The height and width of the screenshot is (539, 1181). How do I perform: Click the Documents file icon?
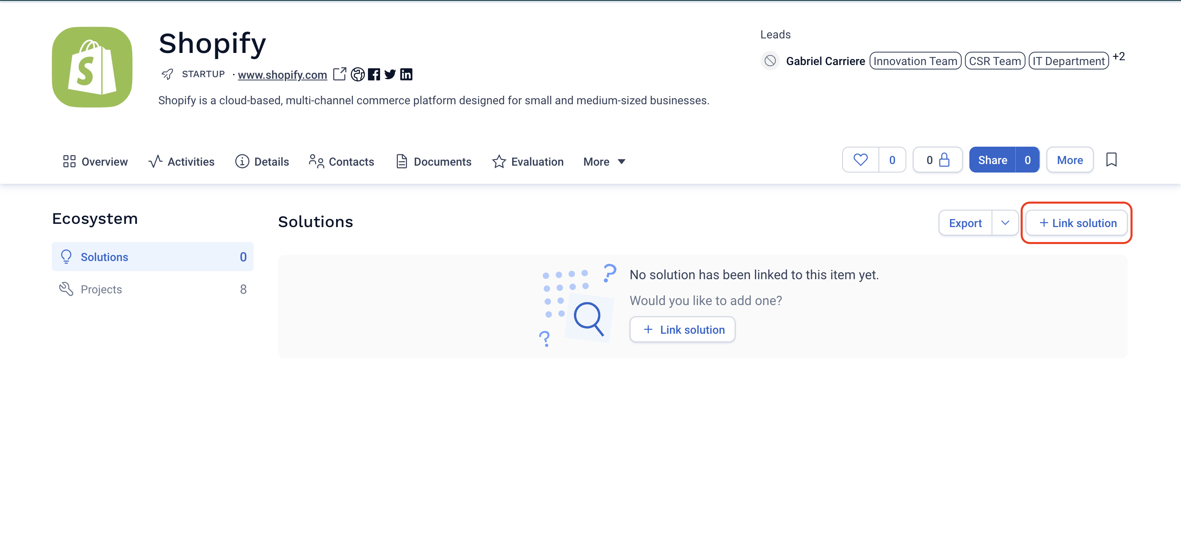coord(401,162)
